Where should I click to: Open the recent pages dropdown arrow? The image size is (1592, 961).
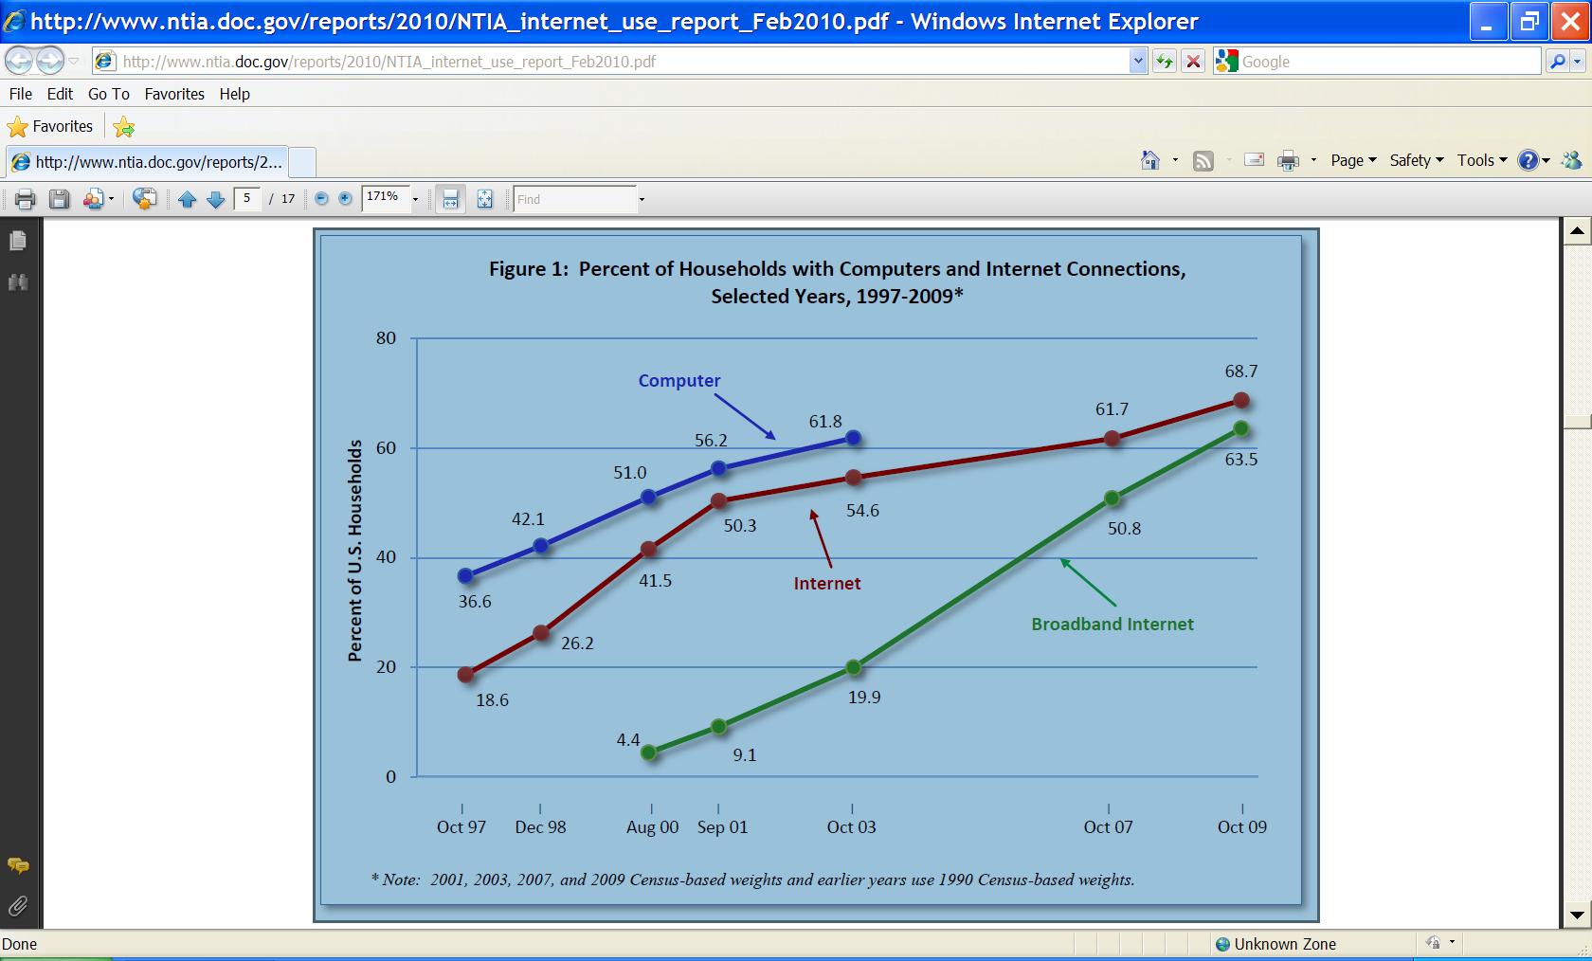pos(74,62)
